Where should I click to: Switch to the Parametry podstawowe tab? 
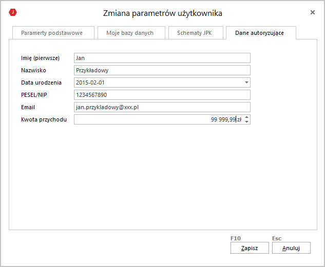click(52, 33)
